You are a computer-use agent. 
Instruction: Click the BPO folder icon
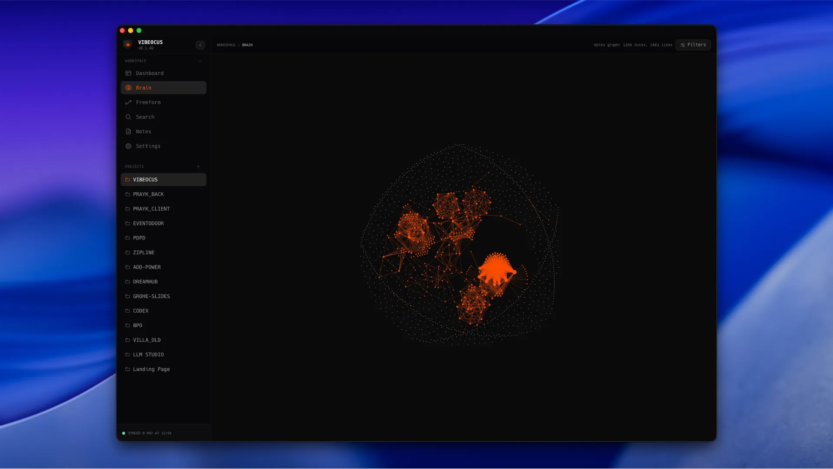(128, 325)
